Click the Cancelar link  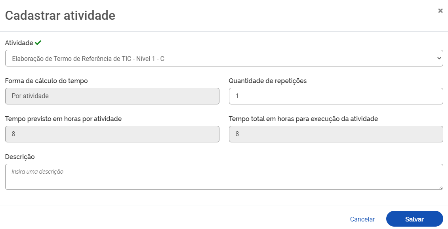pos(362,219)
